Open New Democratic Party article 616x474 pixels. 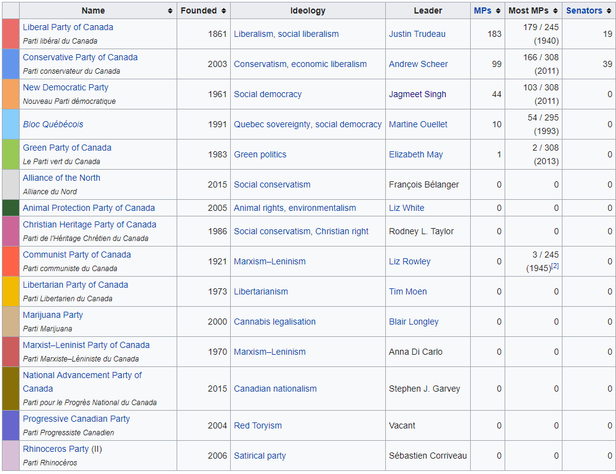tap(66, 88)
